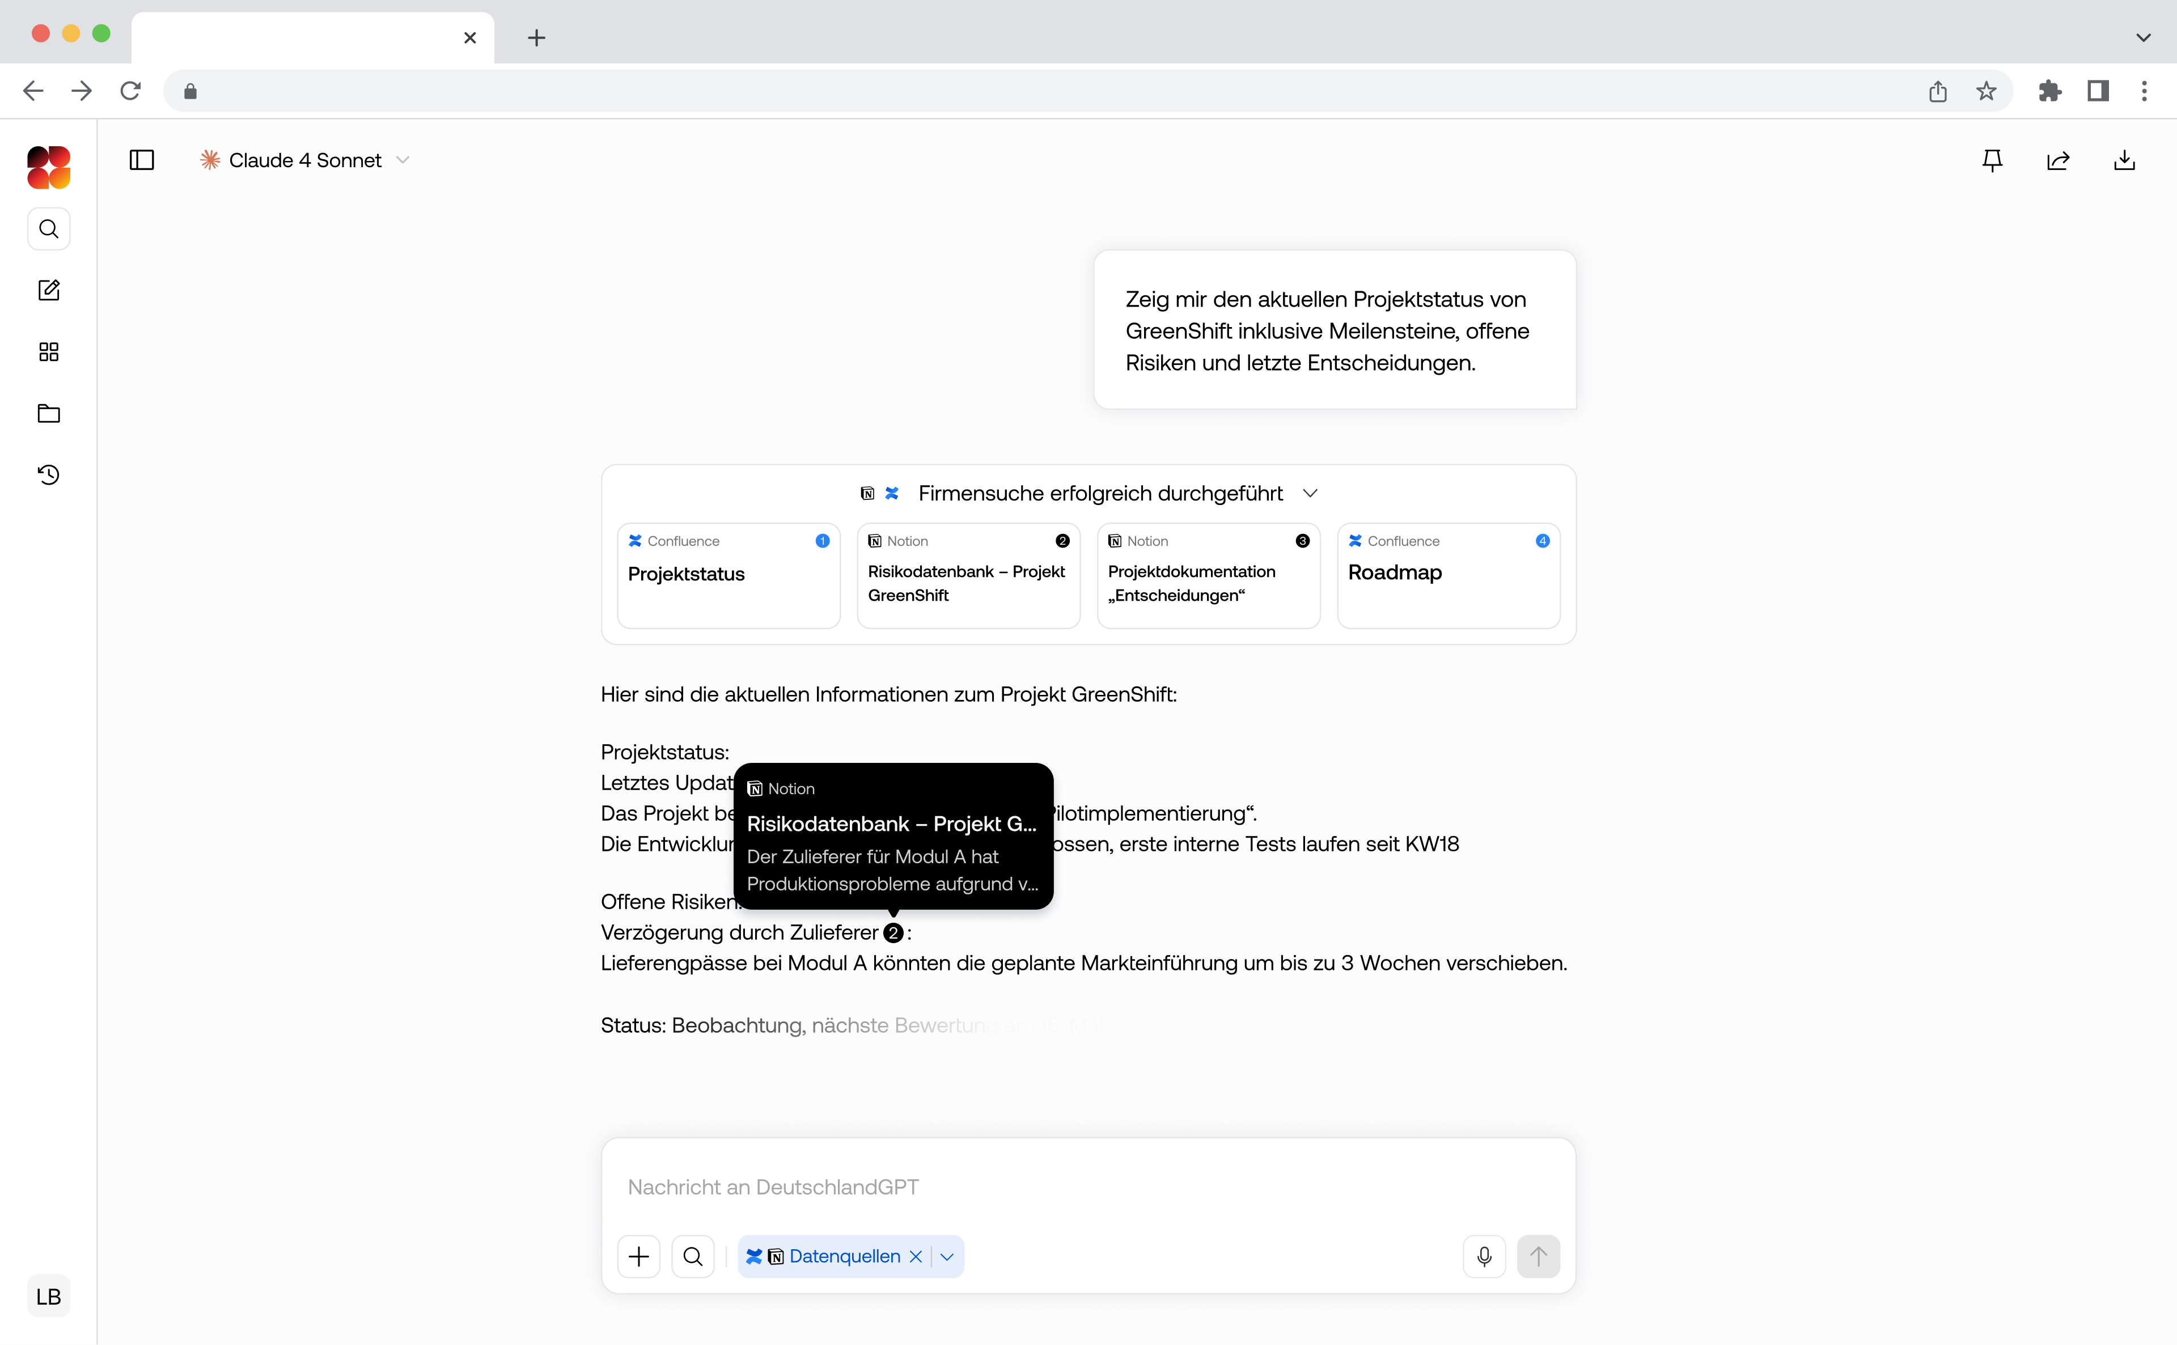2177x1345 pixels.
Task: Pin this conversation
Action: (x=1992, y=160)
